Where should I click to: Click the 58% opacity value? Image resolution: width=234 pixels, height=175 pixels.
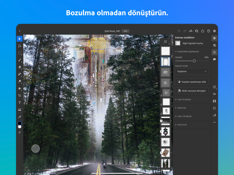tap(206, 57)
